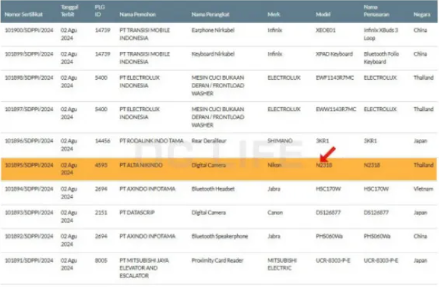Click the Nikon brand cell
Screen dimensions: 439x287
point(274,165)
